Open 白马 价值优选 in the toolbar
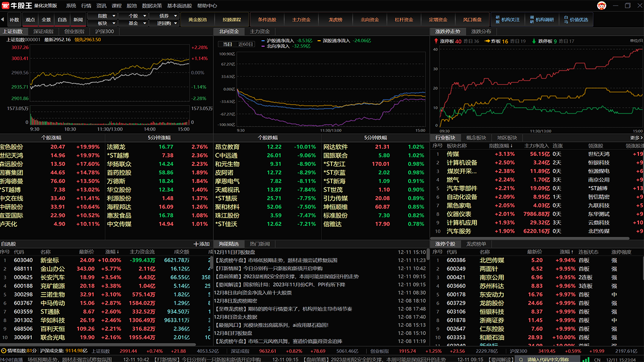This screenshot has height=362, width=644. point(576,20)
